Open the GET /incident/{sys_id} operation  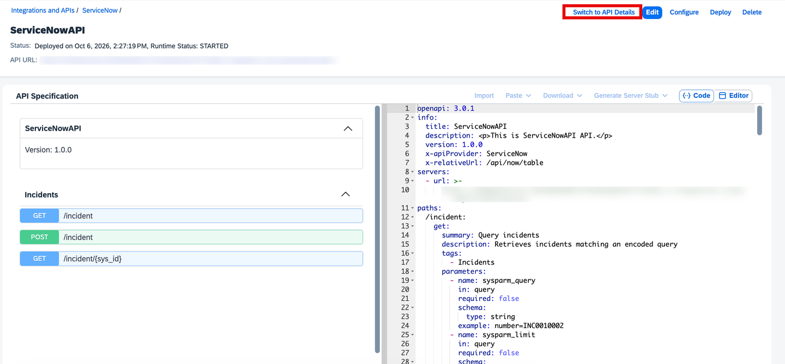click(191, 258)
